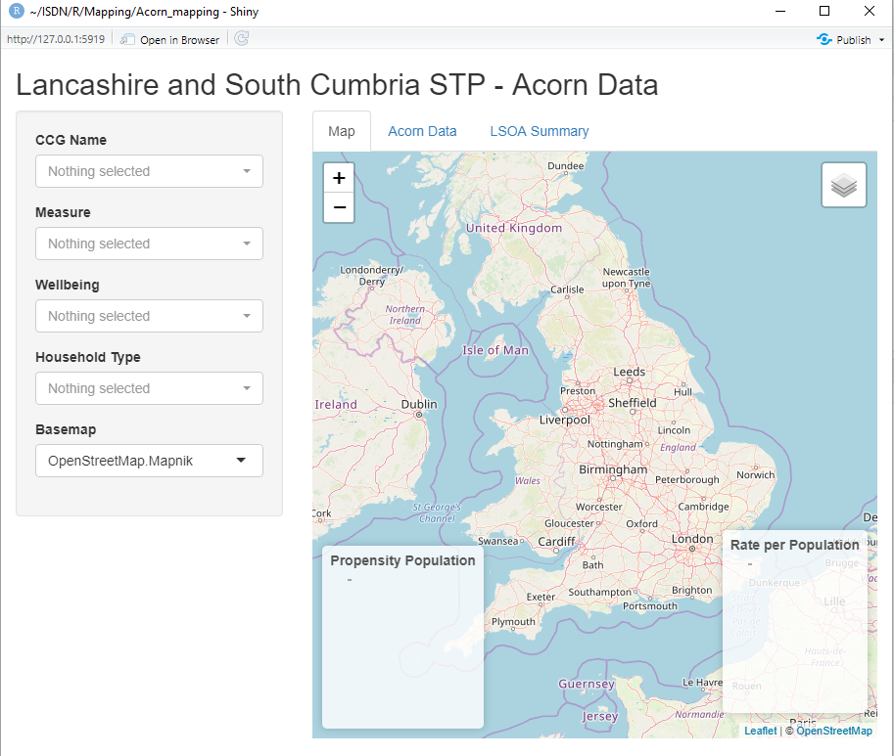Expand the Publish dropdown arrow

pyautogui.click(x=881, y=40)
